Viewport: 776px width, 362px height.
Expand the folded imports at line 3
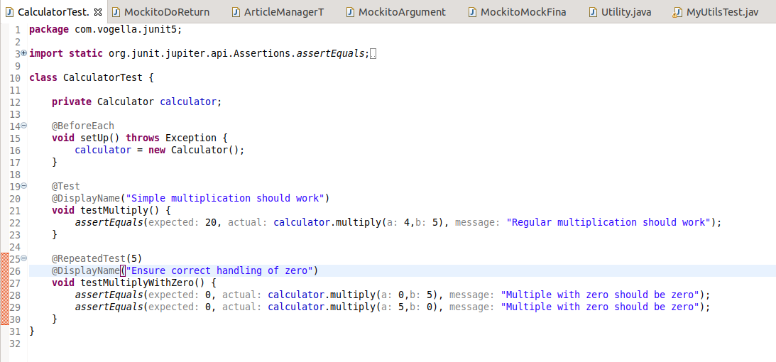[x=23, y=53]
